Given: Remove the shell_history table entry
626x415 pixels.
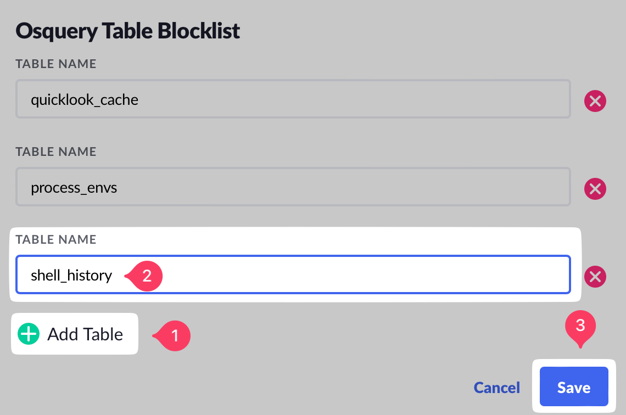Looking at the screenshot, I should 595,277.
